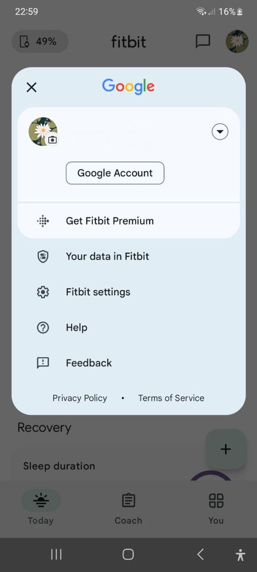Open Your data in Fitbit
This screenshot has width=257, height=572.
(128, 257)
